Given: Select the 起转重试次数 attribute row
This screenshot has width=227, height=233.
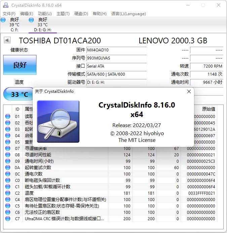Looking at the screenshot, I should point(110,167).
